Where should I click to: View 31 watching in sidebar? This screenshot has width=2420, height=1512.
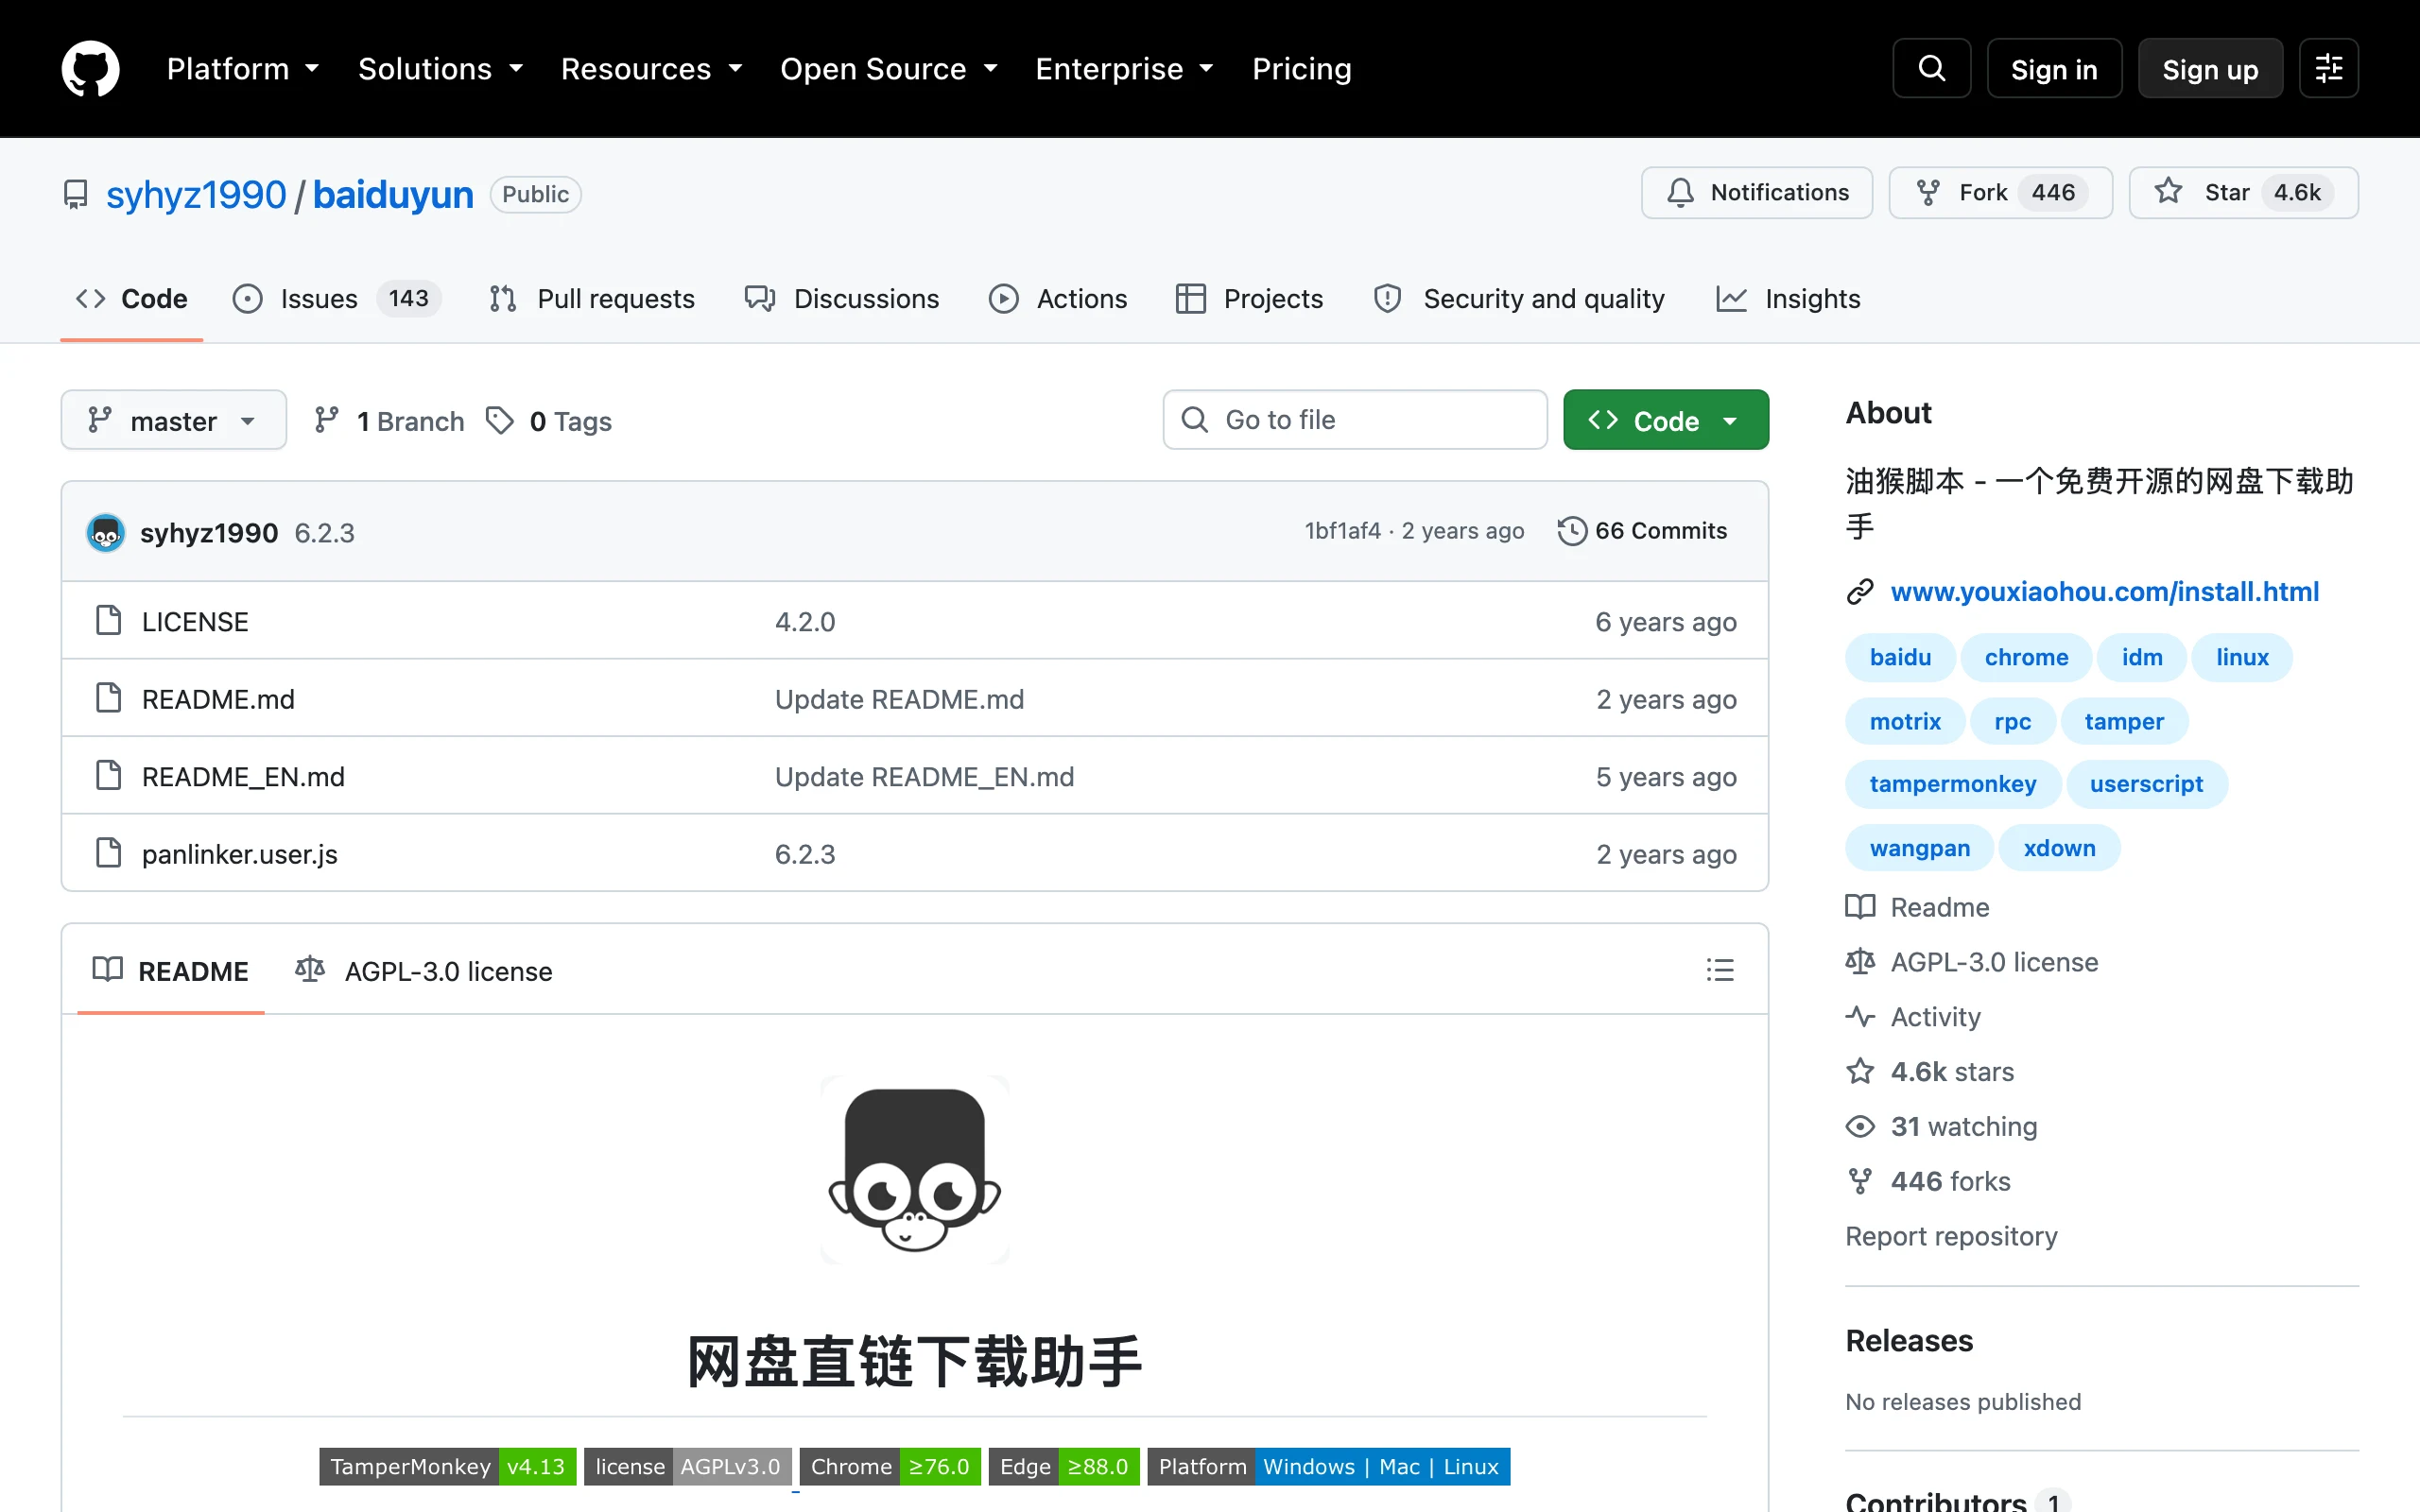[1941, 1127]
